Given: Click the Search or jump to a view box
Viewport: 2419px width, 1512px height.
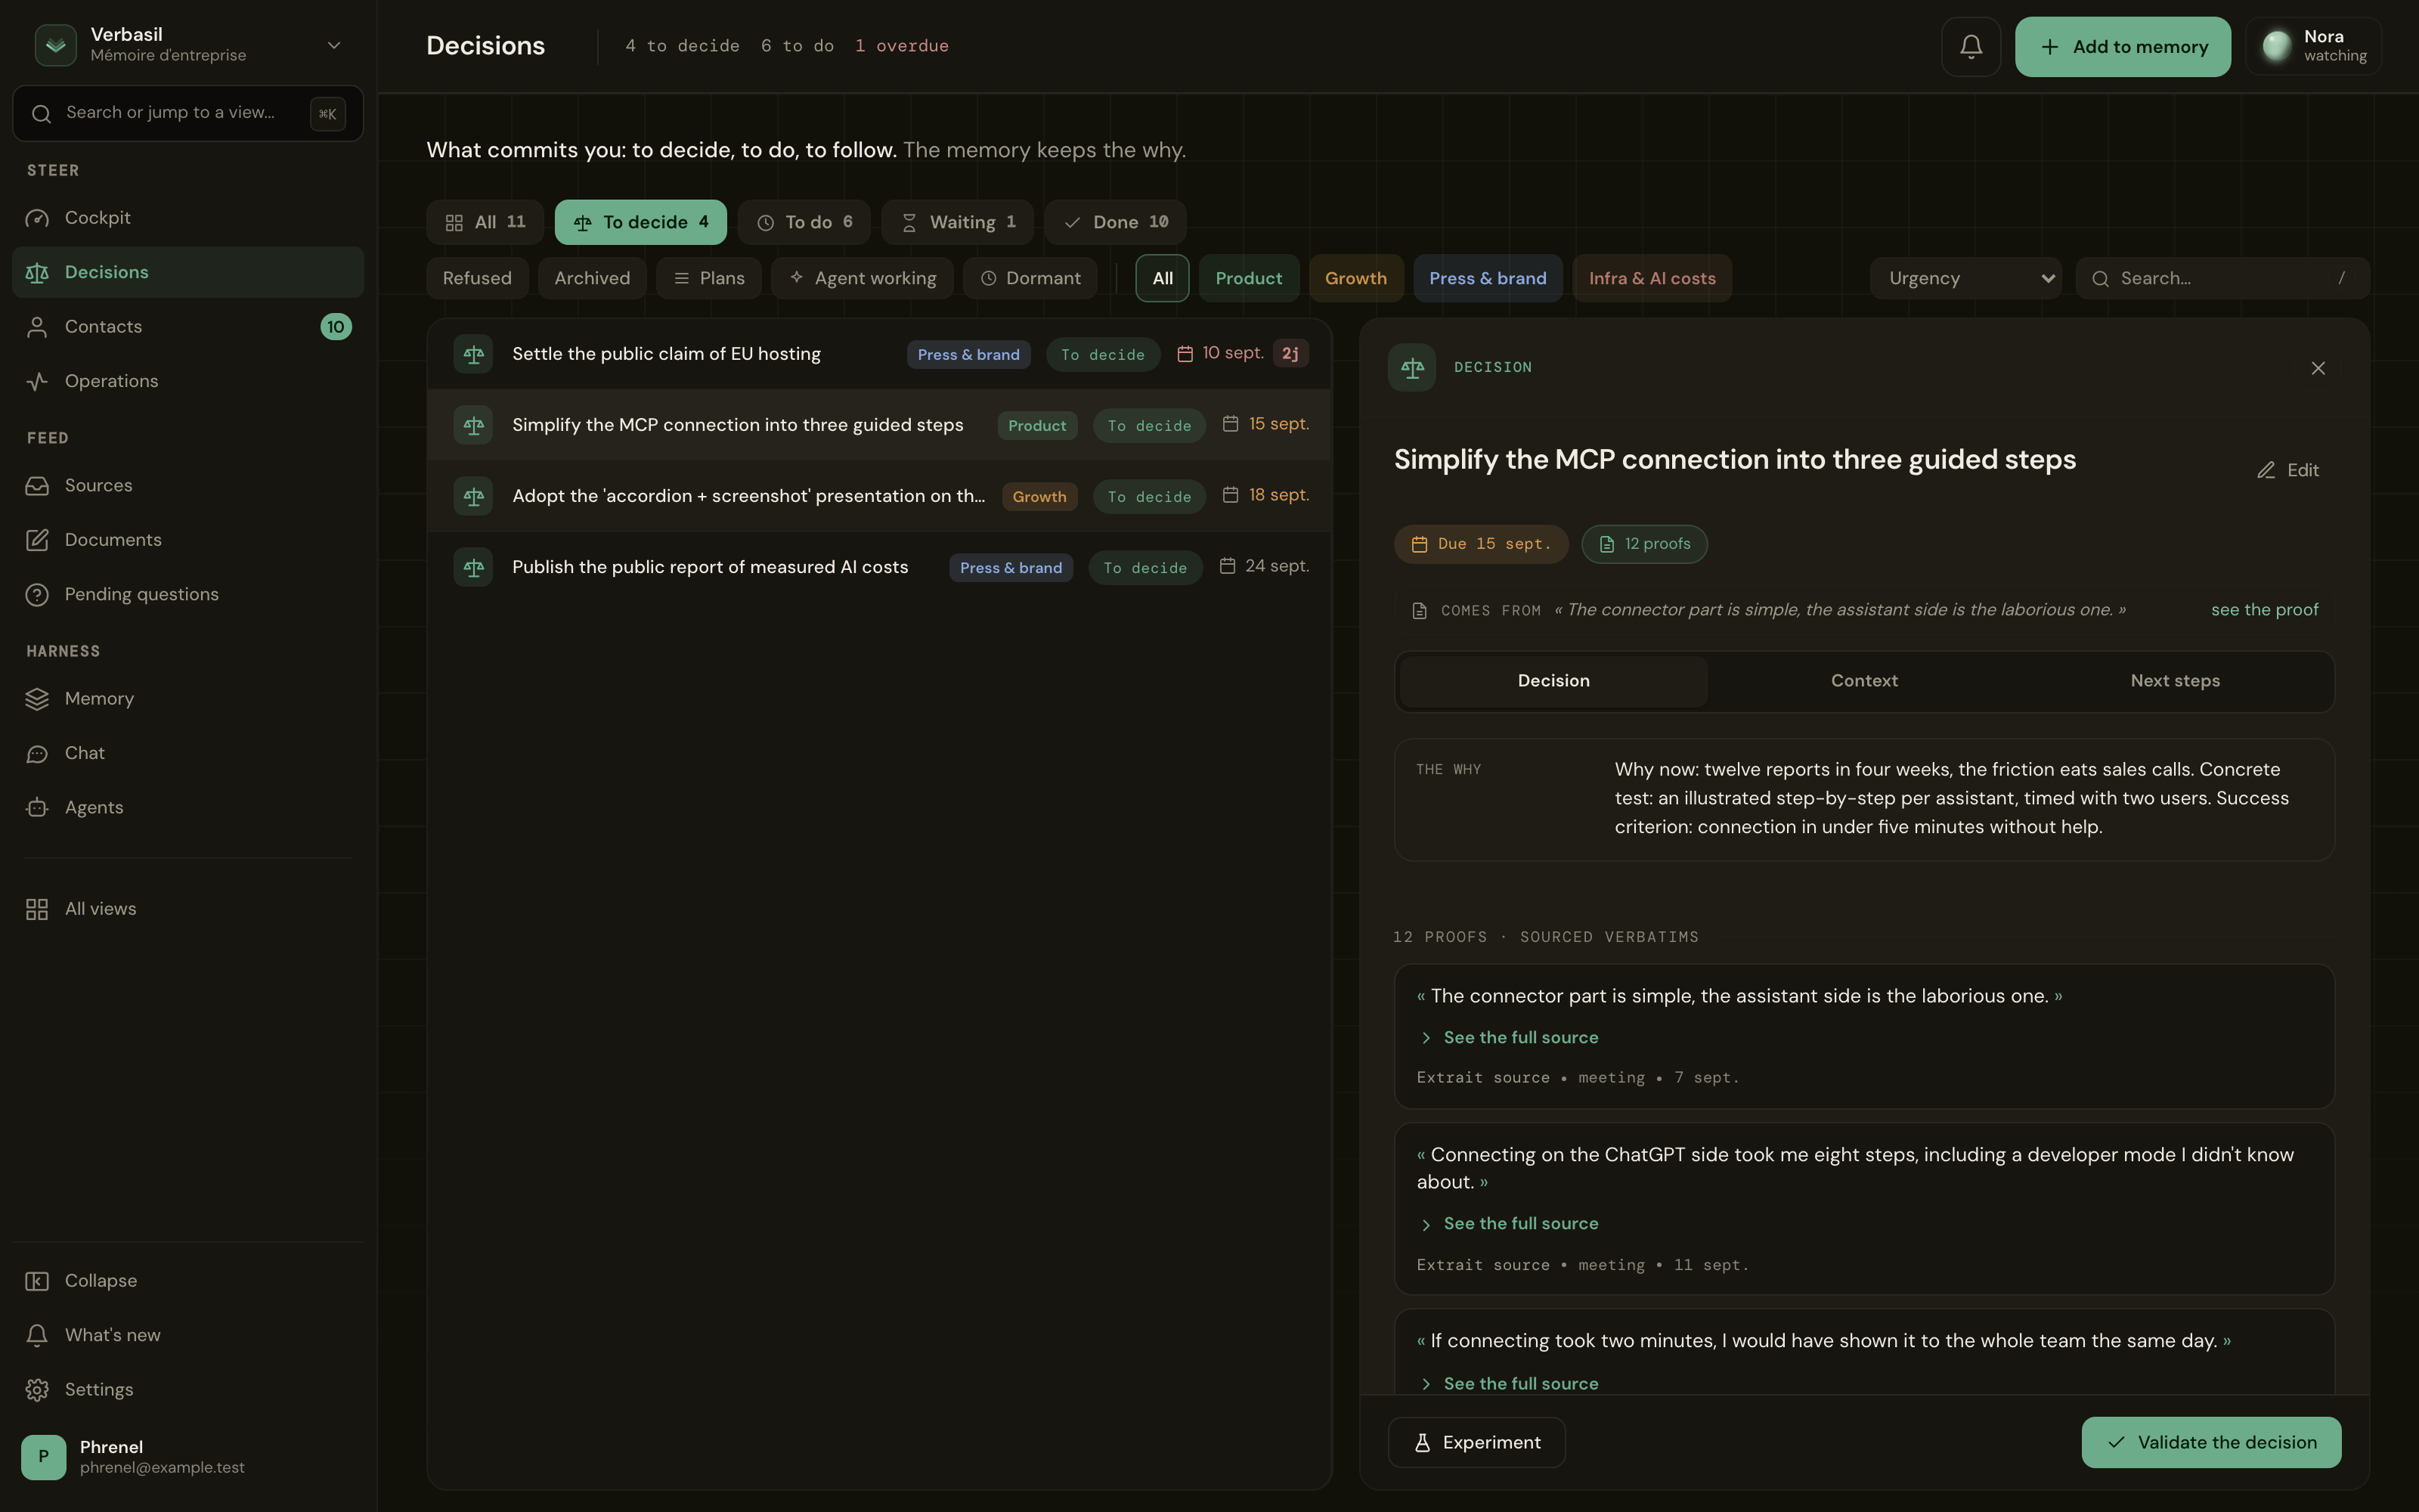Looking at the screenshot, I should [x=187, y=113].
